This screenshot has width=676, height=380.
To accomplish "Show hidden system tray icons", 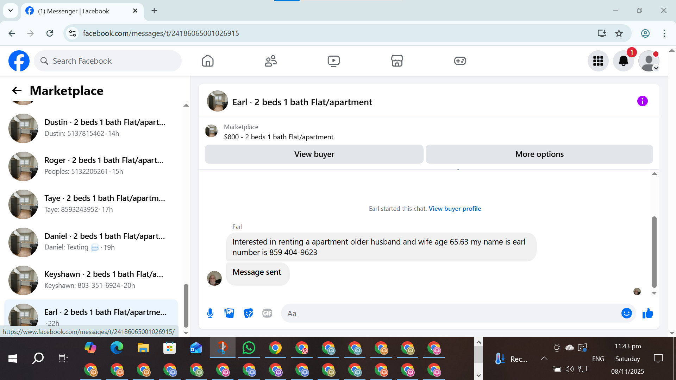I will pyautogui.click(x=544, y=359).
